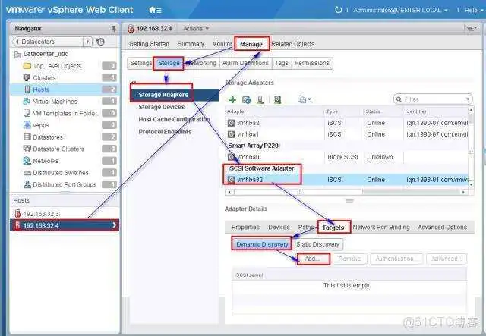This screenshot has height=336, width=486.
Task: Click the Add... button for iSCSI server
Action: click(x=312, y=259)
